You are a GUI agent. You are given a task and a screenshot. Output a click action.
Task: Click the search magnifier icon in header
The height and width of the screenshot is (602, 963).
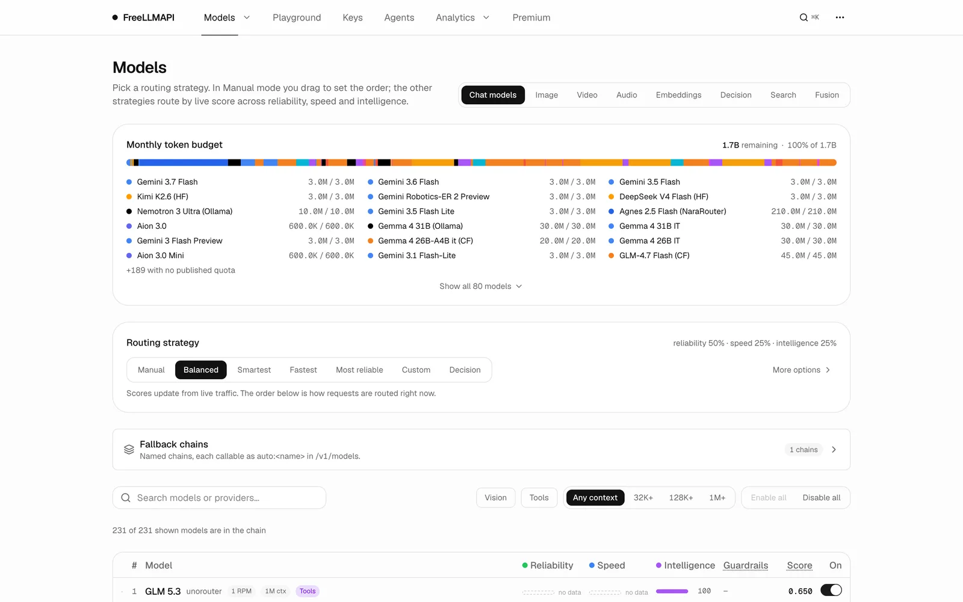click(x=804, y=17)
